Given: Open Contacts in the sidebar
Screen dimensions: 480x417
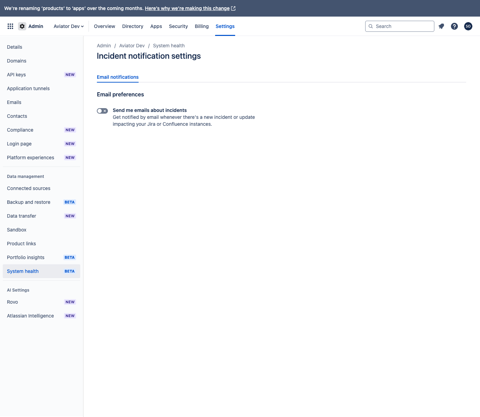Looking at the screenshot, I should coord(41,116).
